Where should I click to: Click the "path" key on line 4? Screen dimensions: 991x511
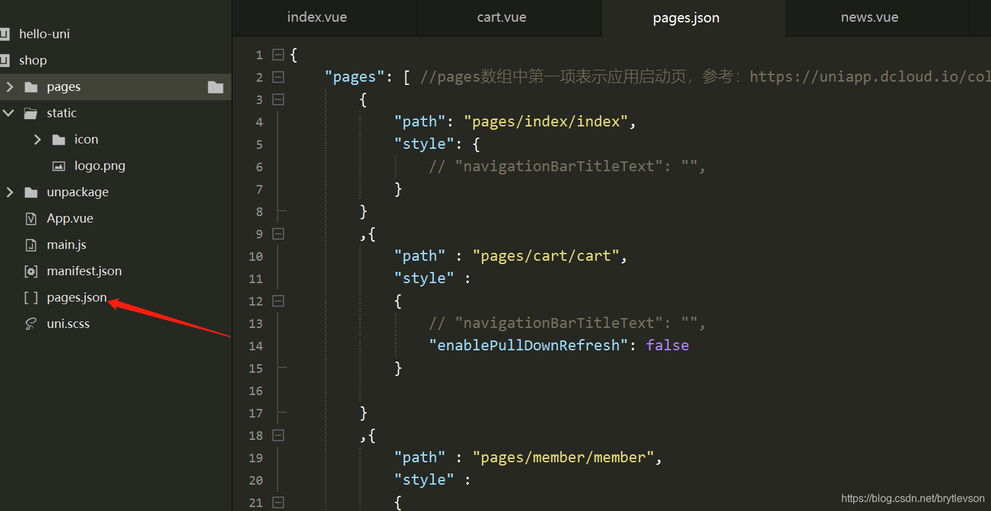coord(421,122)
